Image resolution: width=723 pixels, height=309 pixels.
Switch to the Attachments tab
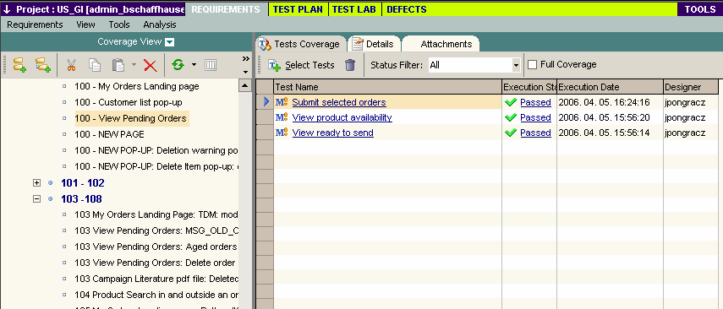pyautogui.click(x=441, y=44)
